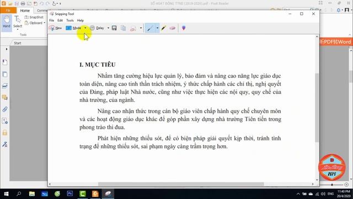Open Foxit Comments panel icon

(5, 97)
